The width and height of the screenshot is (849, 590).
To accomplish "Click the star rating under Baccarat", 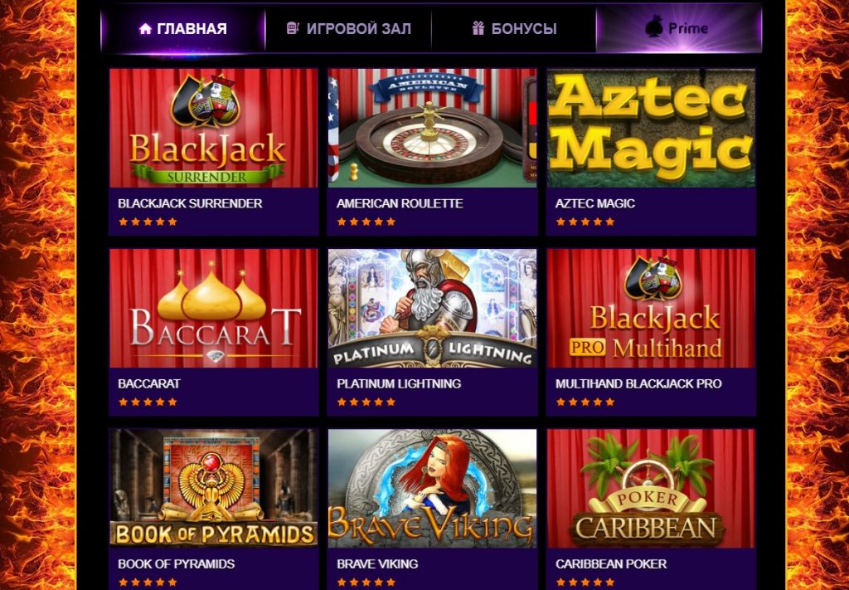I will (x=148, y=402).
